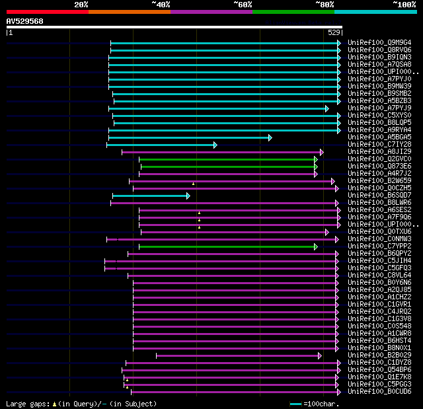Open the UniRef100_A8JI29 hit
Image resolution: width=423 pixels, height=409 pixels.
click(x=379, y=152)
